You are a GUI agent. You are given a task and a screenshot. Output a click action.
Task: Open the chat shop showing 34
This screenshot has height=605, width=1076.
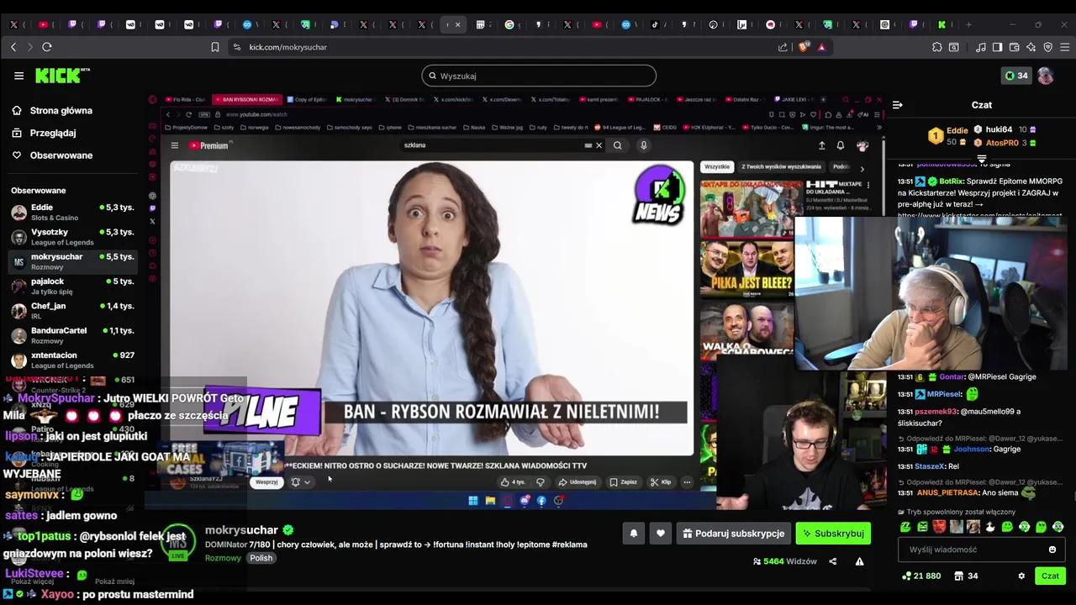click(966, 576)
